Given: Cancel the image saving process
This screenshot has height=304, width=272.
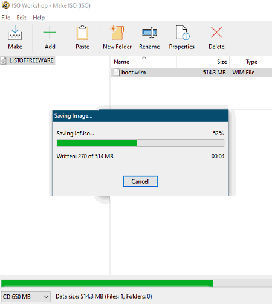Looking at the screenshot, I should pyautogui.click(x=140, y=181).
